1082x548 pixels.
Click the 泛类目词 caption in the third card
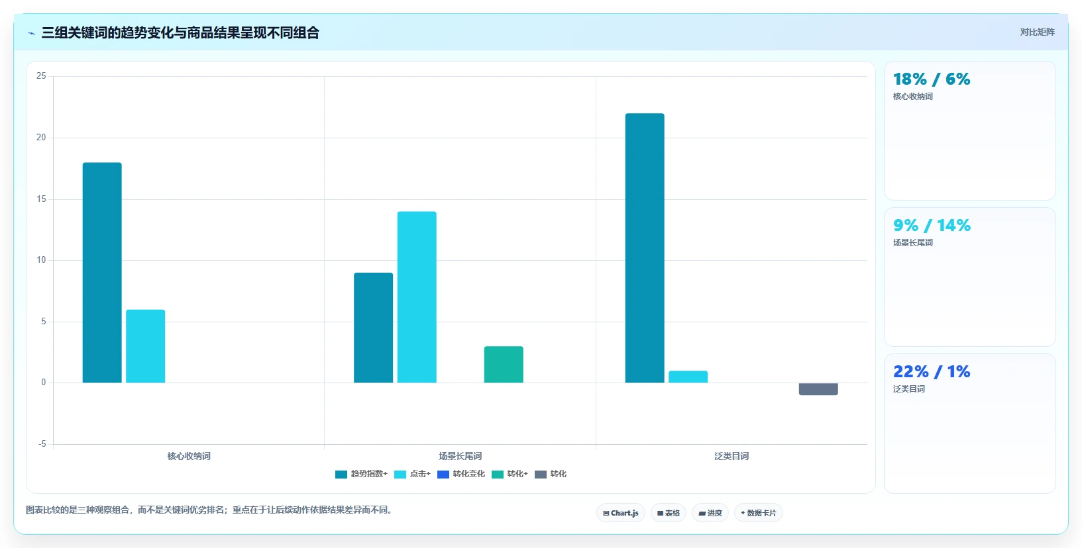[x=909, y=389]
